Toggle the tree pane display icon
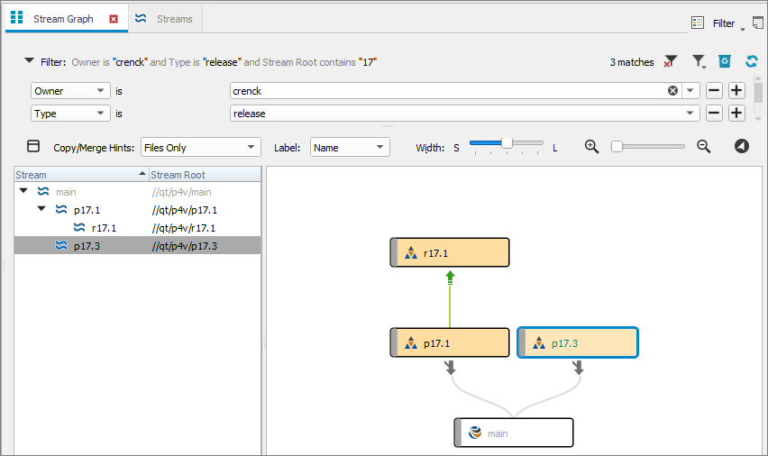Screen dimensions: 768x456 tap(33, 146)
